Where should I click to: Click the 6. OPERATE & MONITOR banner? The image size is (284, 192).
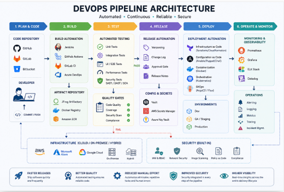(x=255, y=27)
